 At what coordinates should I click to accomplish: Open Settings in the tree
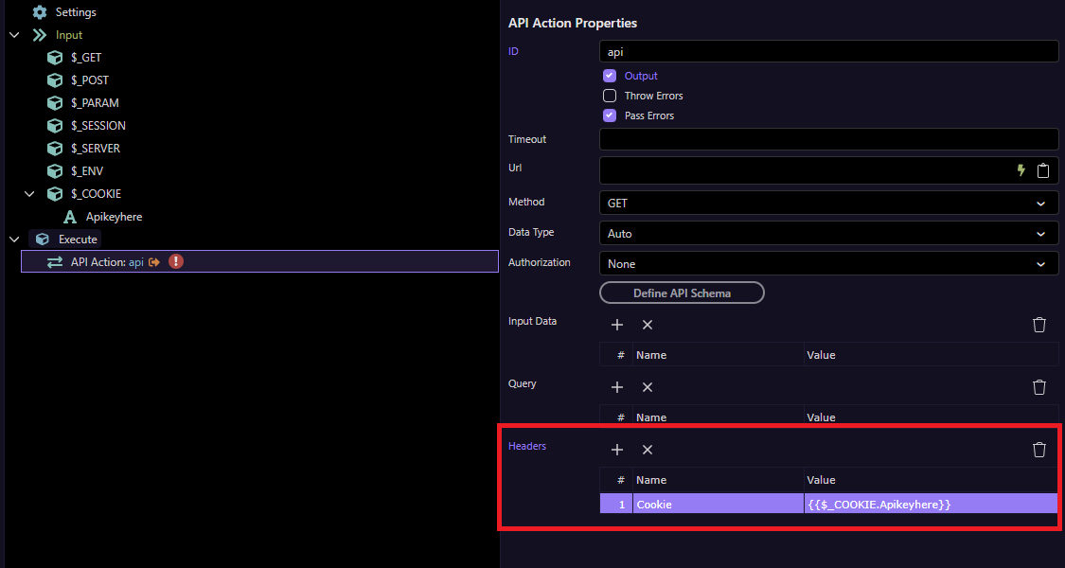point(76,12)
